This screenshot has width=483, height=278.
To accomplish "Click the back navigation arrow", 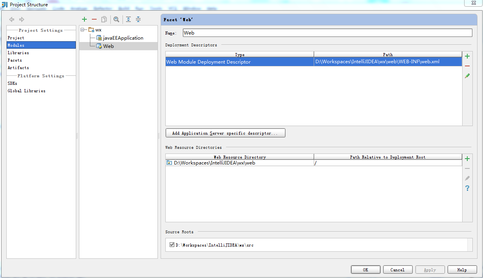I will pos(12,19).
